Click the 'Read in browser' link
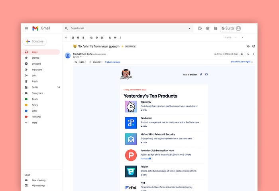The width and height of the screenshot is (279, 191). tap(190, 75)
